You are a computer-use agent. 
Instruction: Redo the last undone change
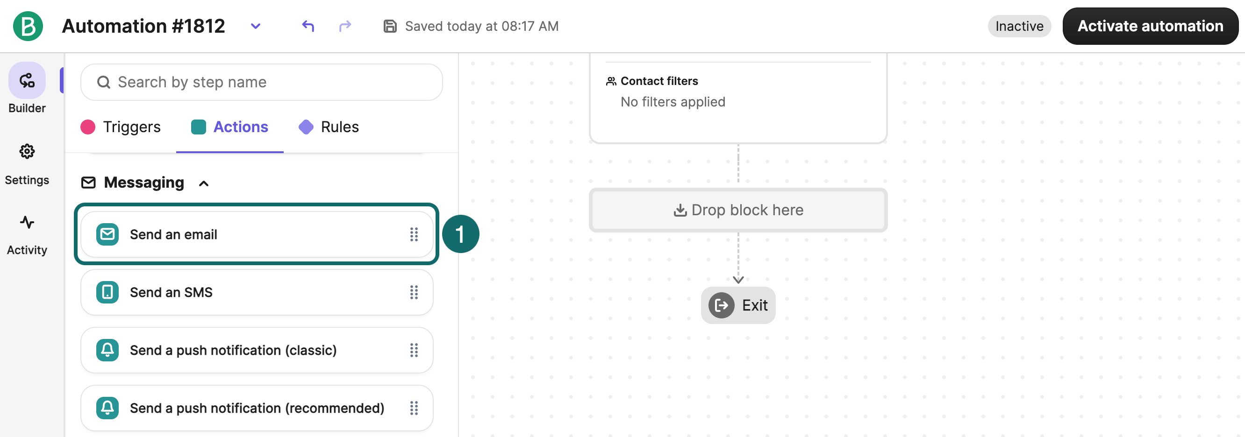pos(345,26)
